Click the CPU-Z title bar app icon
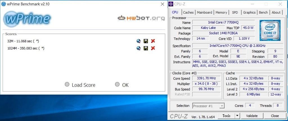 [171, 4]
